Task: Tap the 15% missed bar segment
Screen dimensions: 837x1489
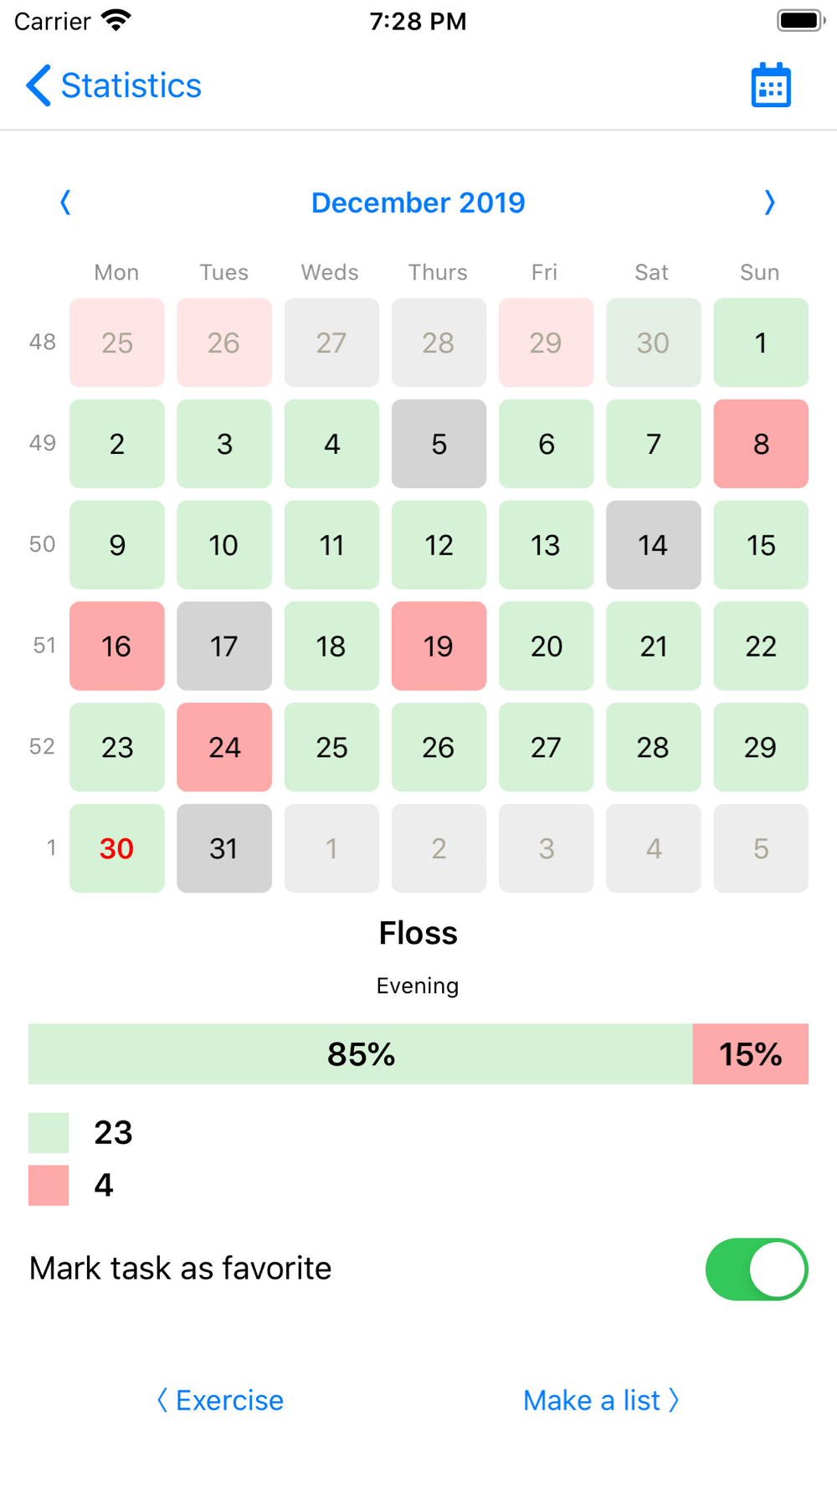Action: click(751, 1054)
